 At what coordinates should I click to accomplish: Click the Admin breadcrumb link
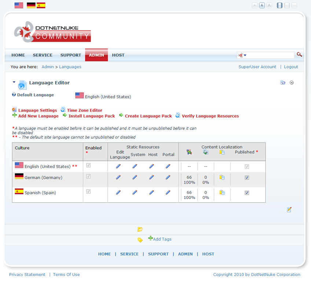(x=48, y=67)
